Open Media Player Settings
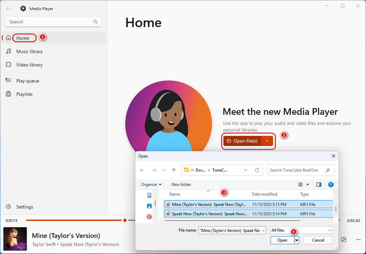The width and height of the screenshot is (366, 254). coord(24,207)
